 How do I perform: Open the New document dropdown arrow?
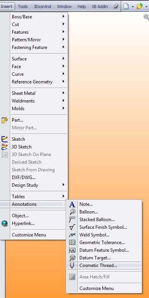[133, 7]
